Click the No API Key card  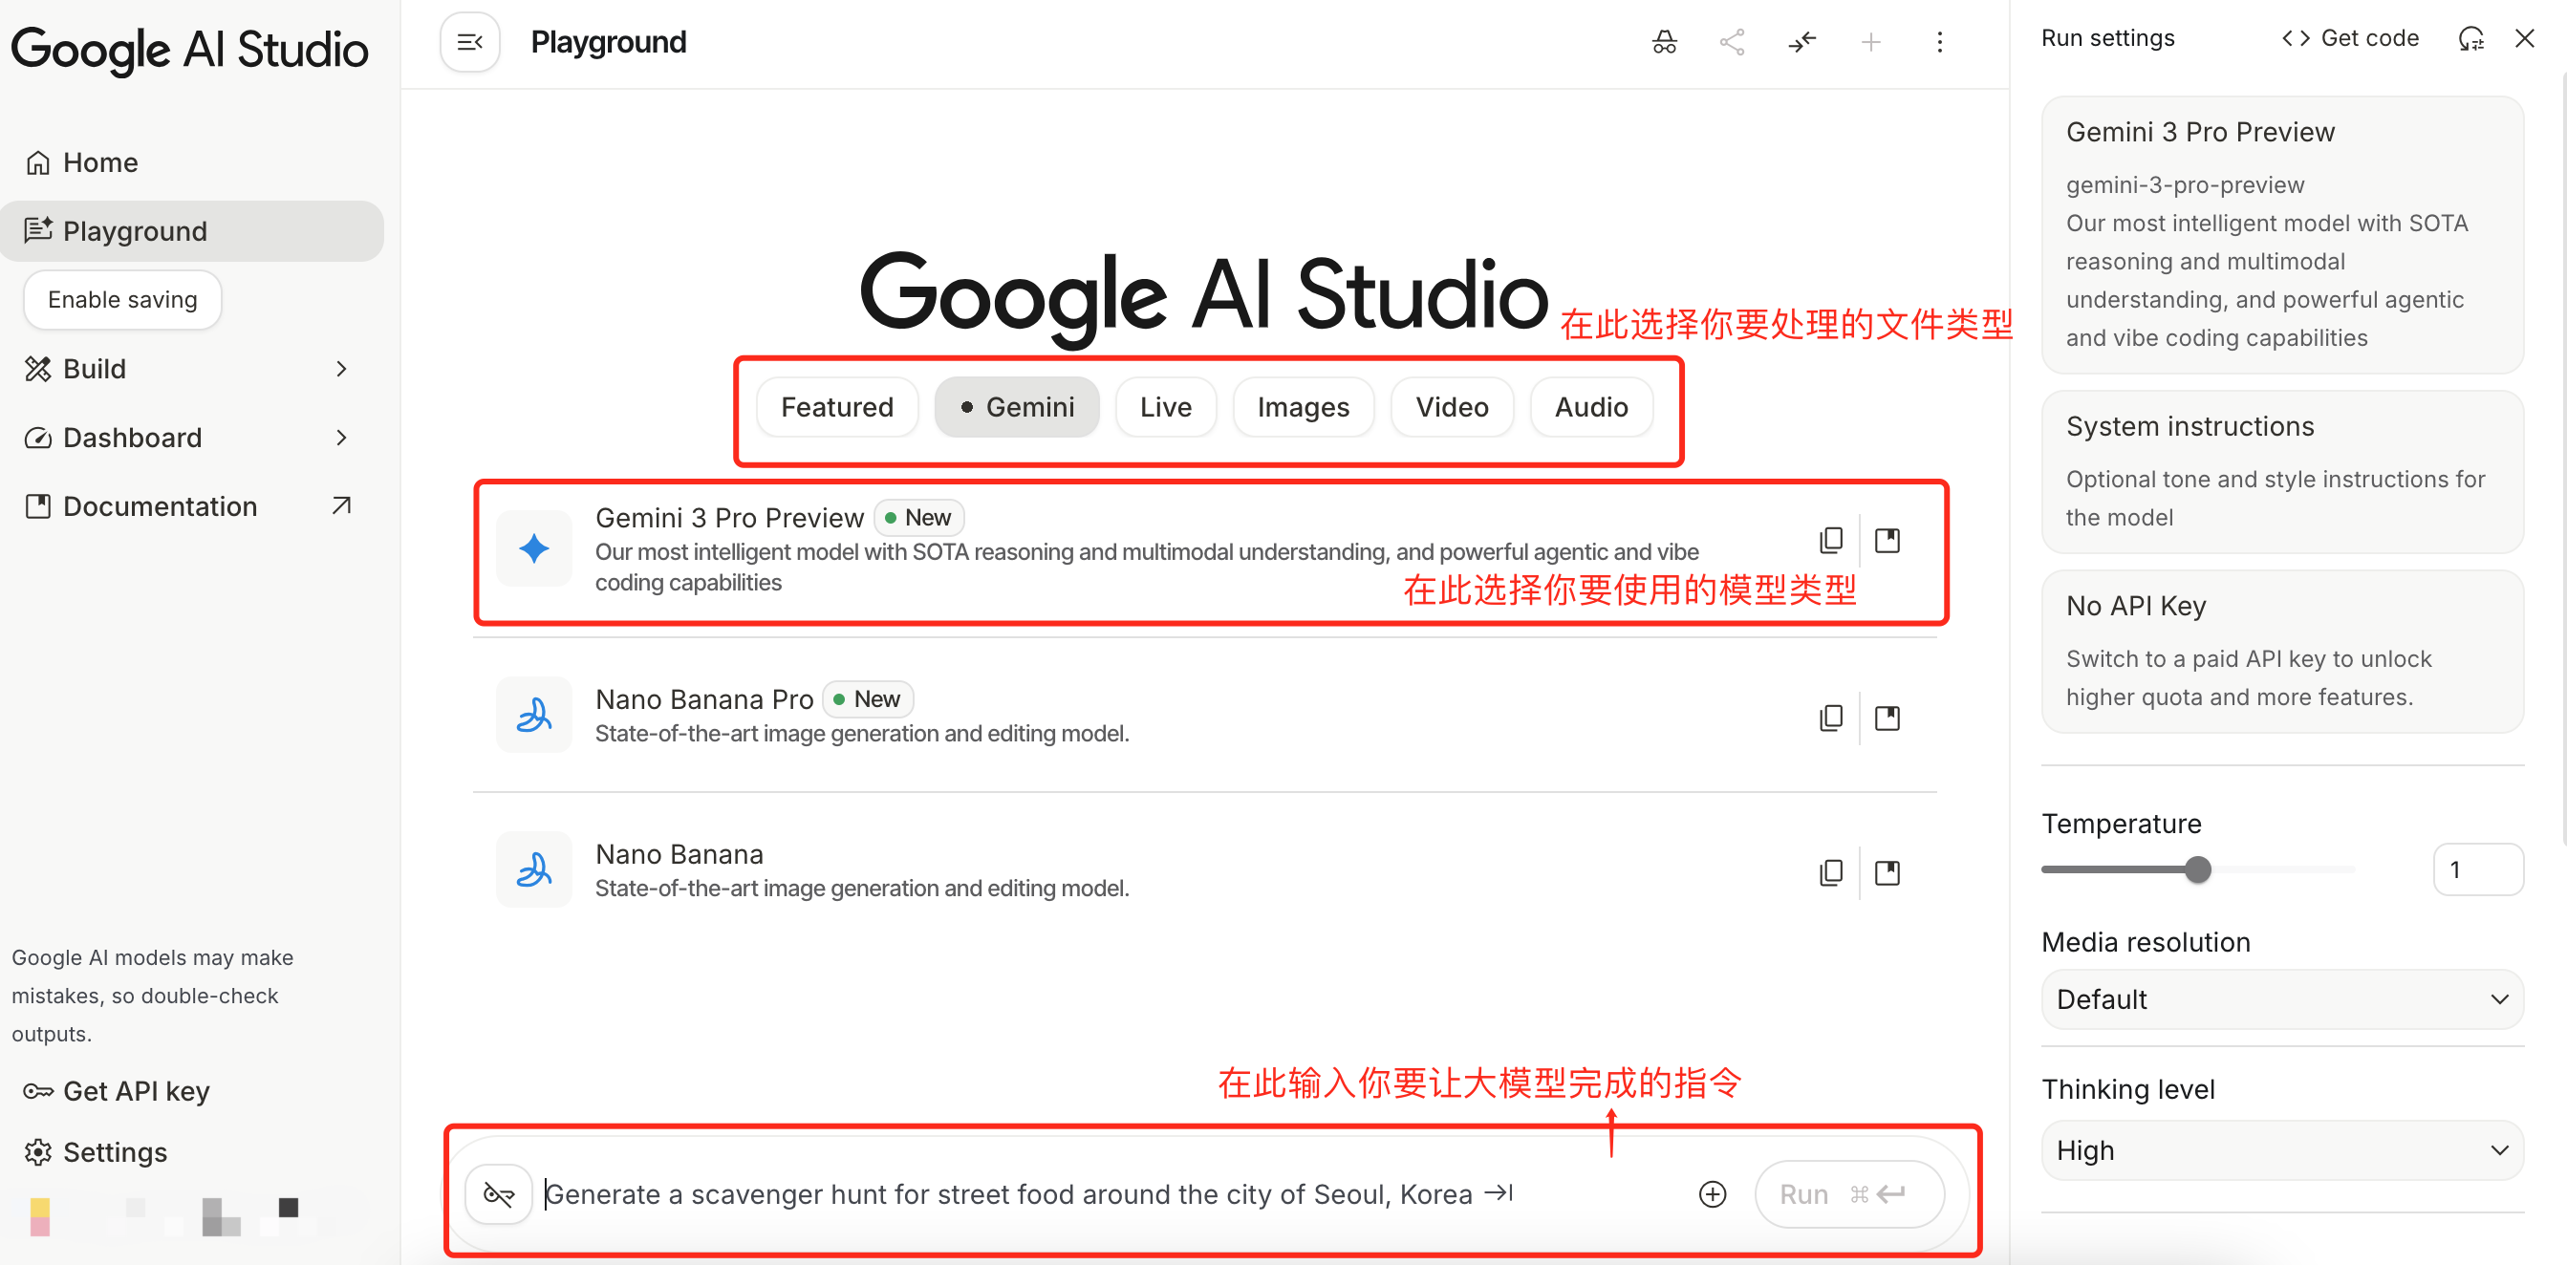(x=2282, y=652)
